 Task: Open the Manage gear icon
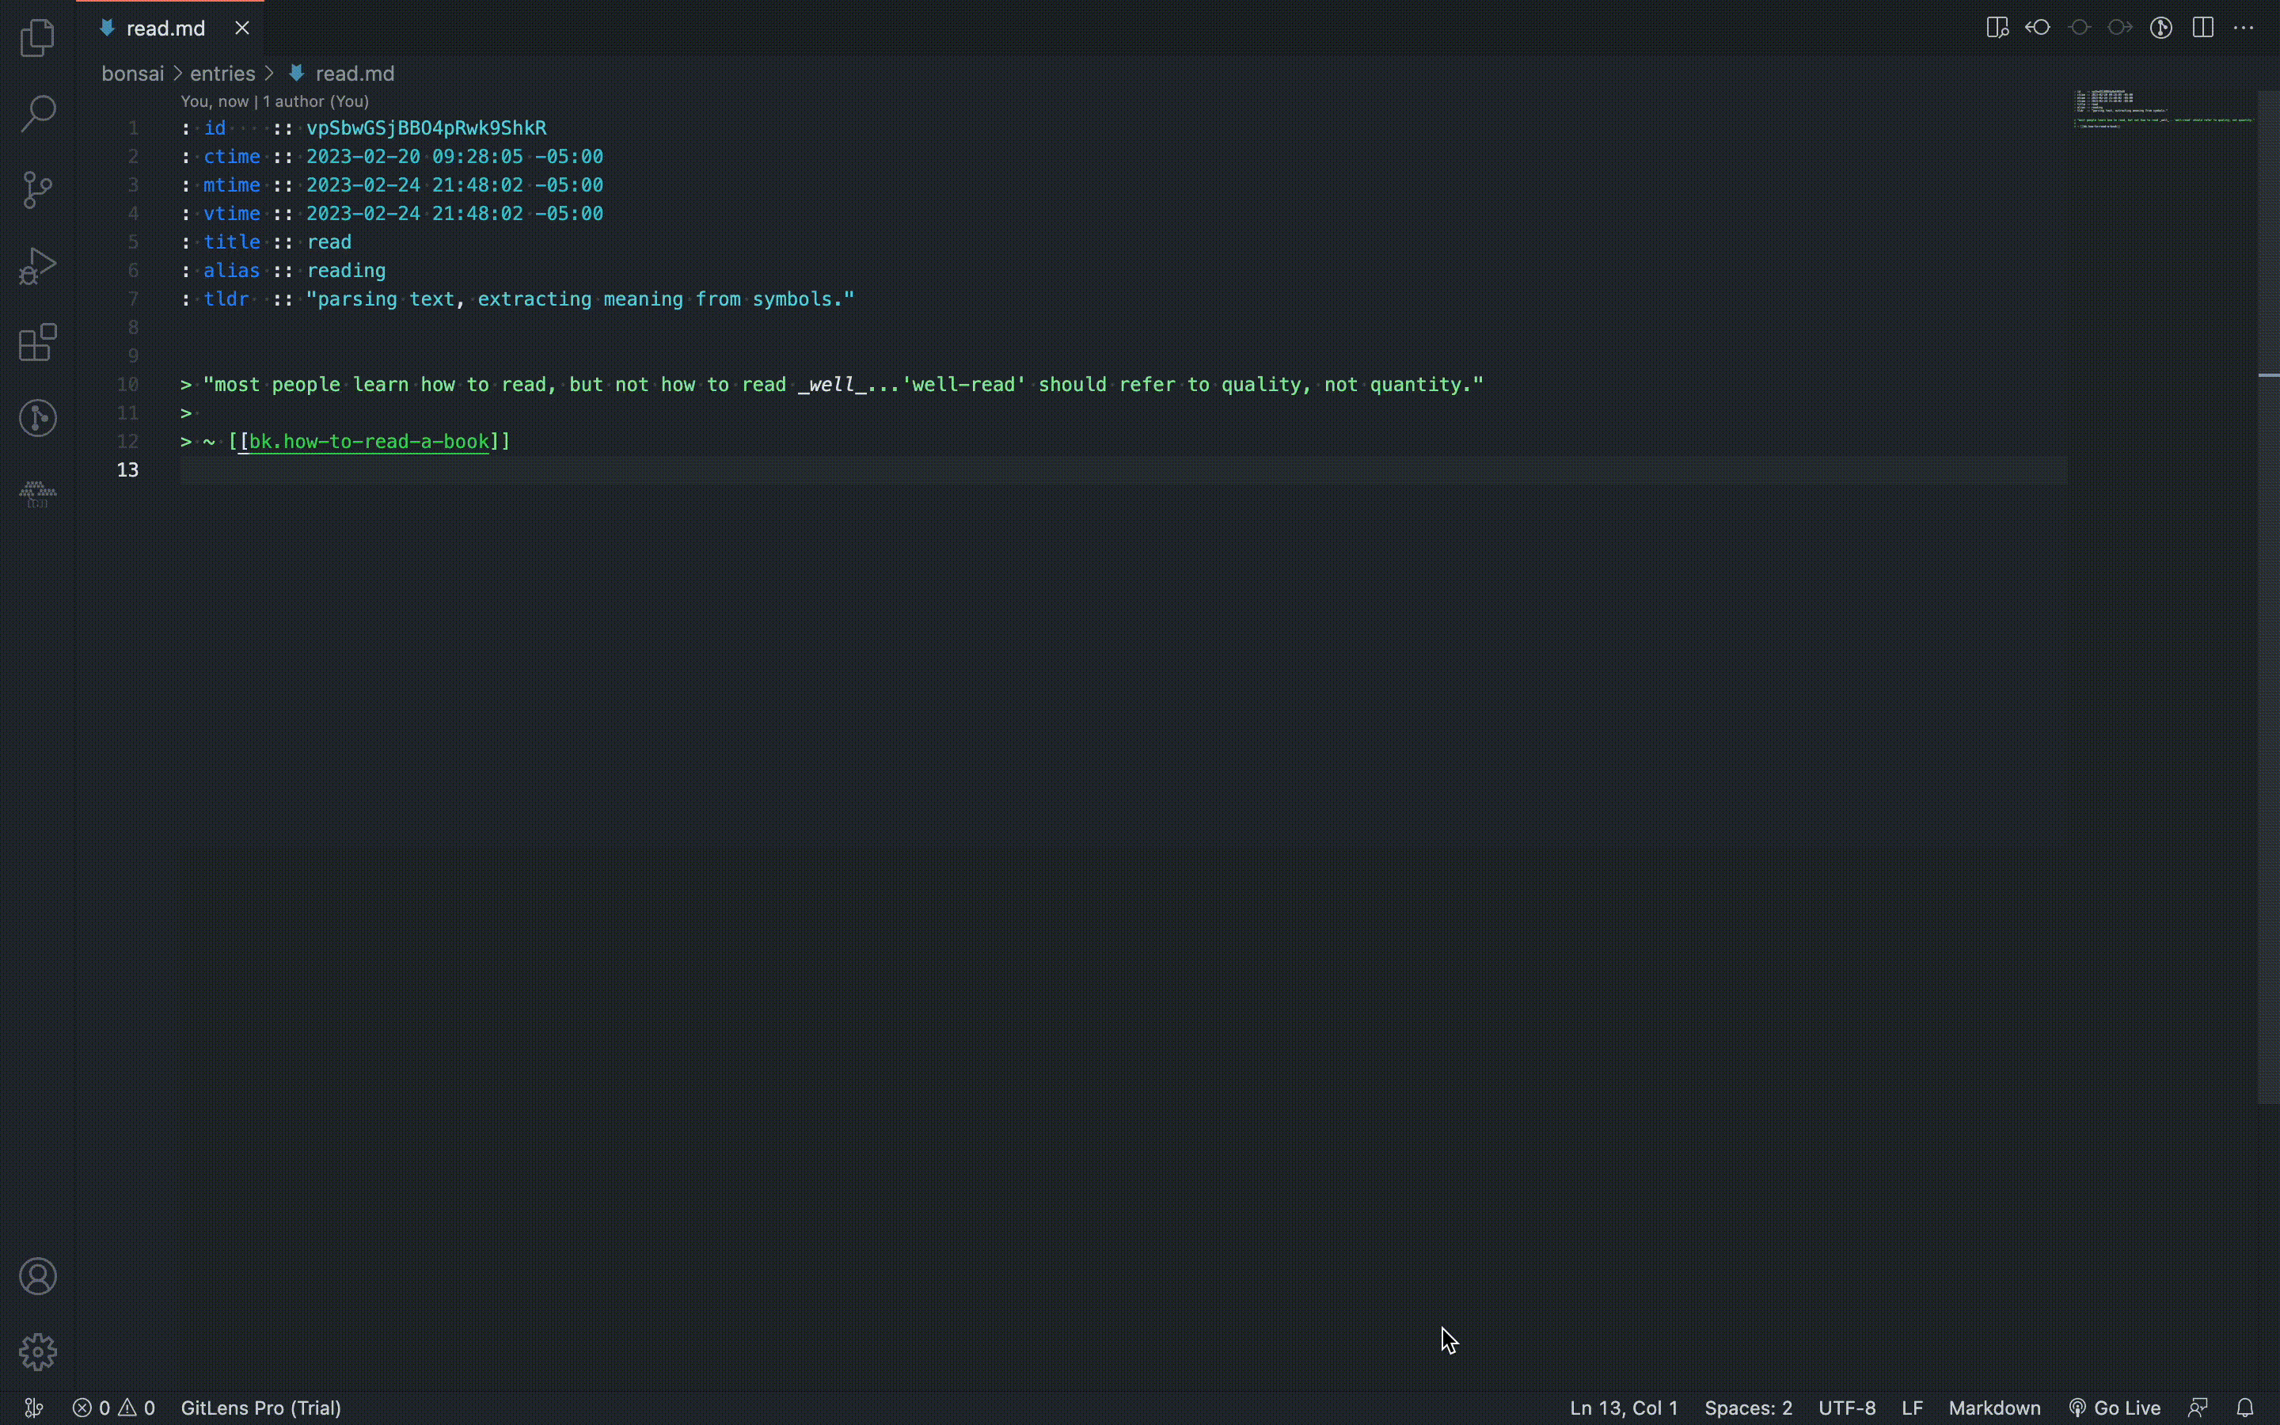point(38,1352)
